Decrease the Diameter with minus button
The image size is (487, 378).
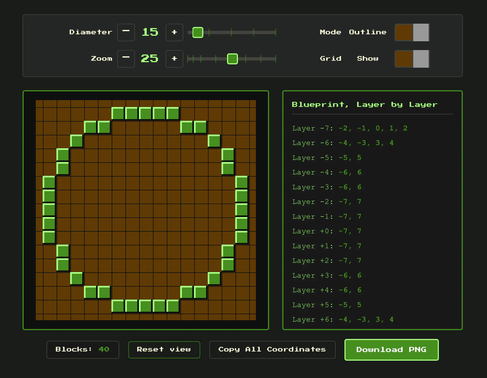126,32
